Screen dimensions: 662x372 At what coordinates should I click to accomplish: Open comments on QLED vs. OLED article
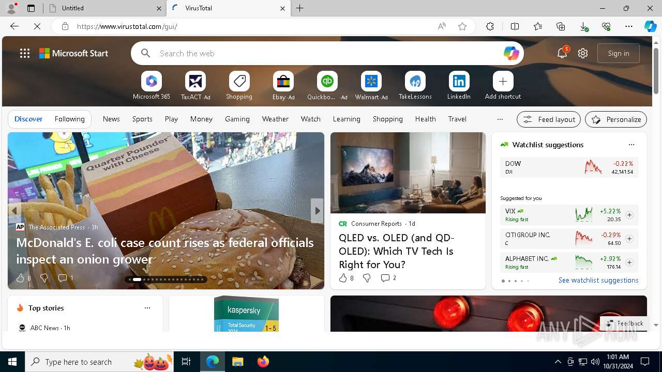(388, 278)
